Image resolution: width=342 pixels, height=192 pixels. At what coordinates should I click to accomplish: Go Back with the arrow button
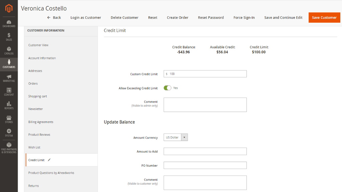(x=54, y=17)
